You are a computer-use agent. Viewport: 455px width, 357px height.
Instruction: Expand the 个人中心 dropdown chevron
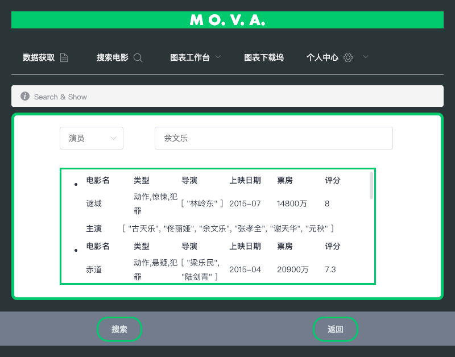click(366, 57)
